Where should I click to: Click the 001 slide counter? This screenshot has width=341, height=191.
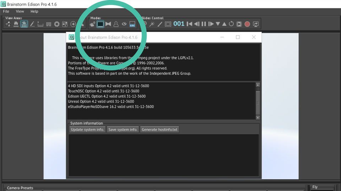(x=179, y=24)
